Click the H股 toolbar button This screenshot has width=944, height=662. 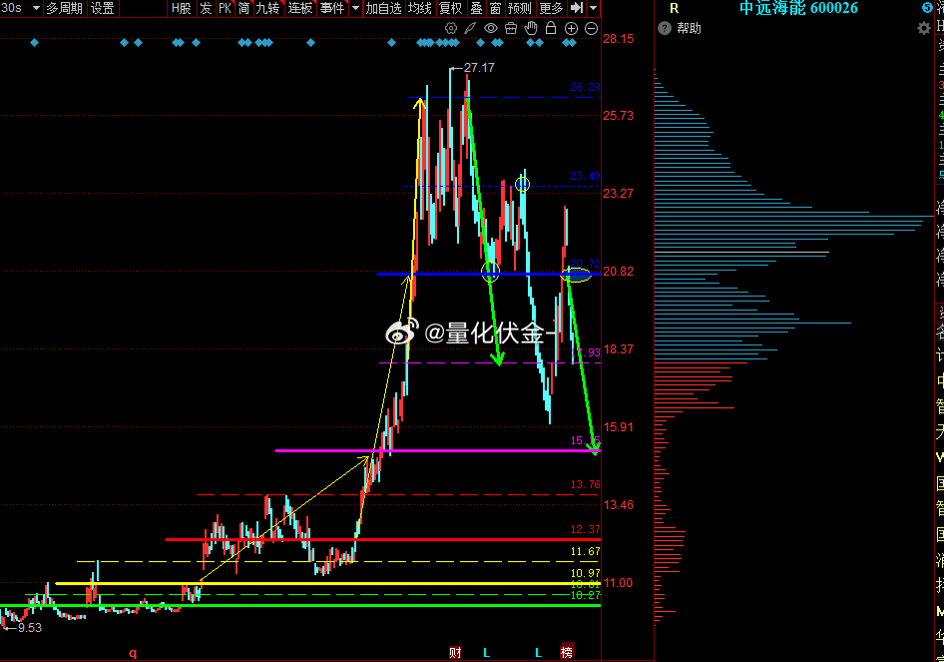(x=181, y=8)
